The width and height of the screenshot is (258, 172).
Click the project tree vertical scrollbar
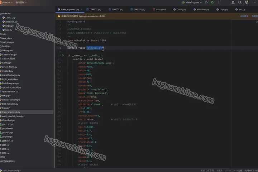click(x=54, y=90)
